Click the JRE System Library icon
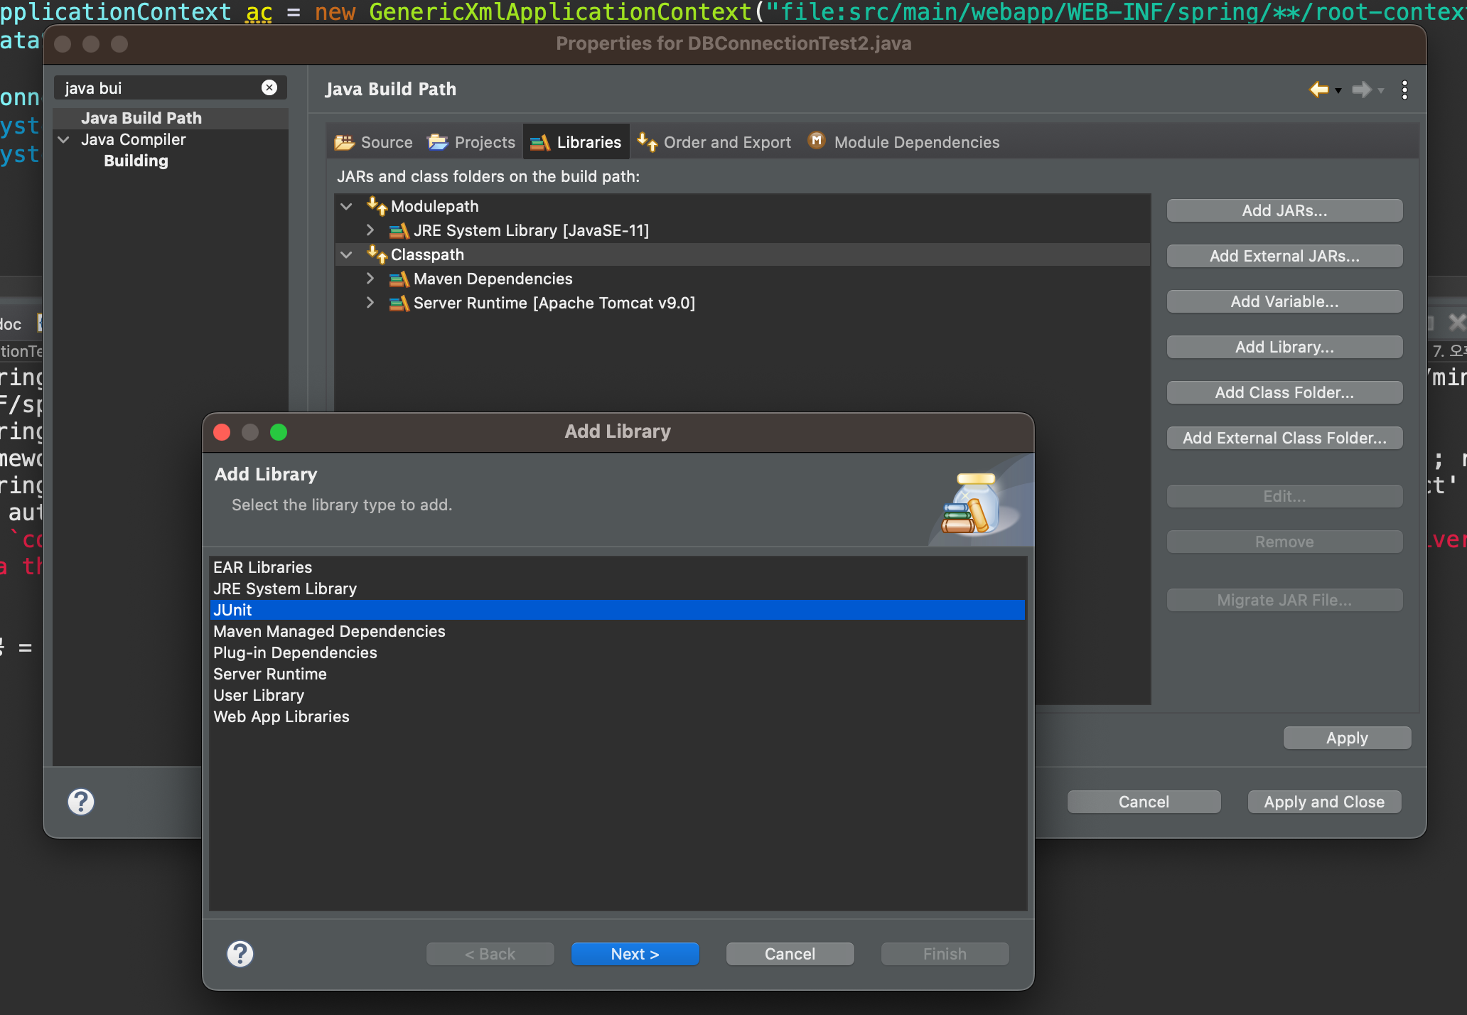The width and height of the screenshot is (1467, 1015). coord(399,231)
